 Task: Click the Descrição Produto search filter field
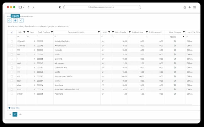tap(77, 37)
